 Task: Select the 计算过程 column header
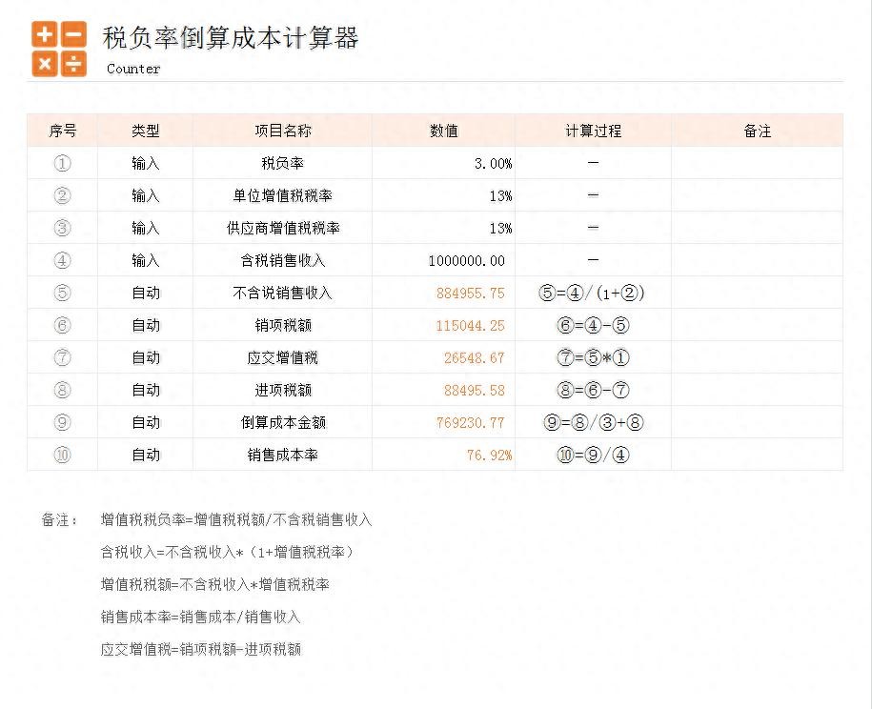point(593,131)
